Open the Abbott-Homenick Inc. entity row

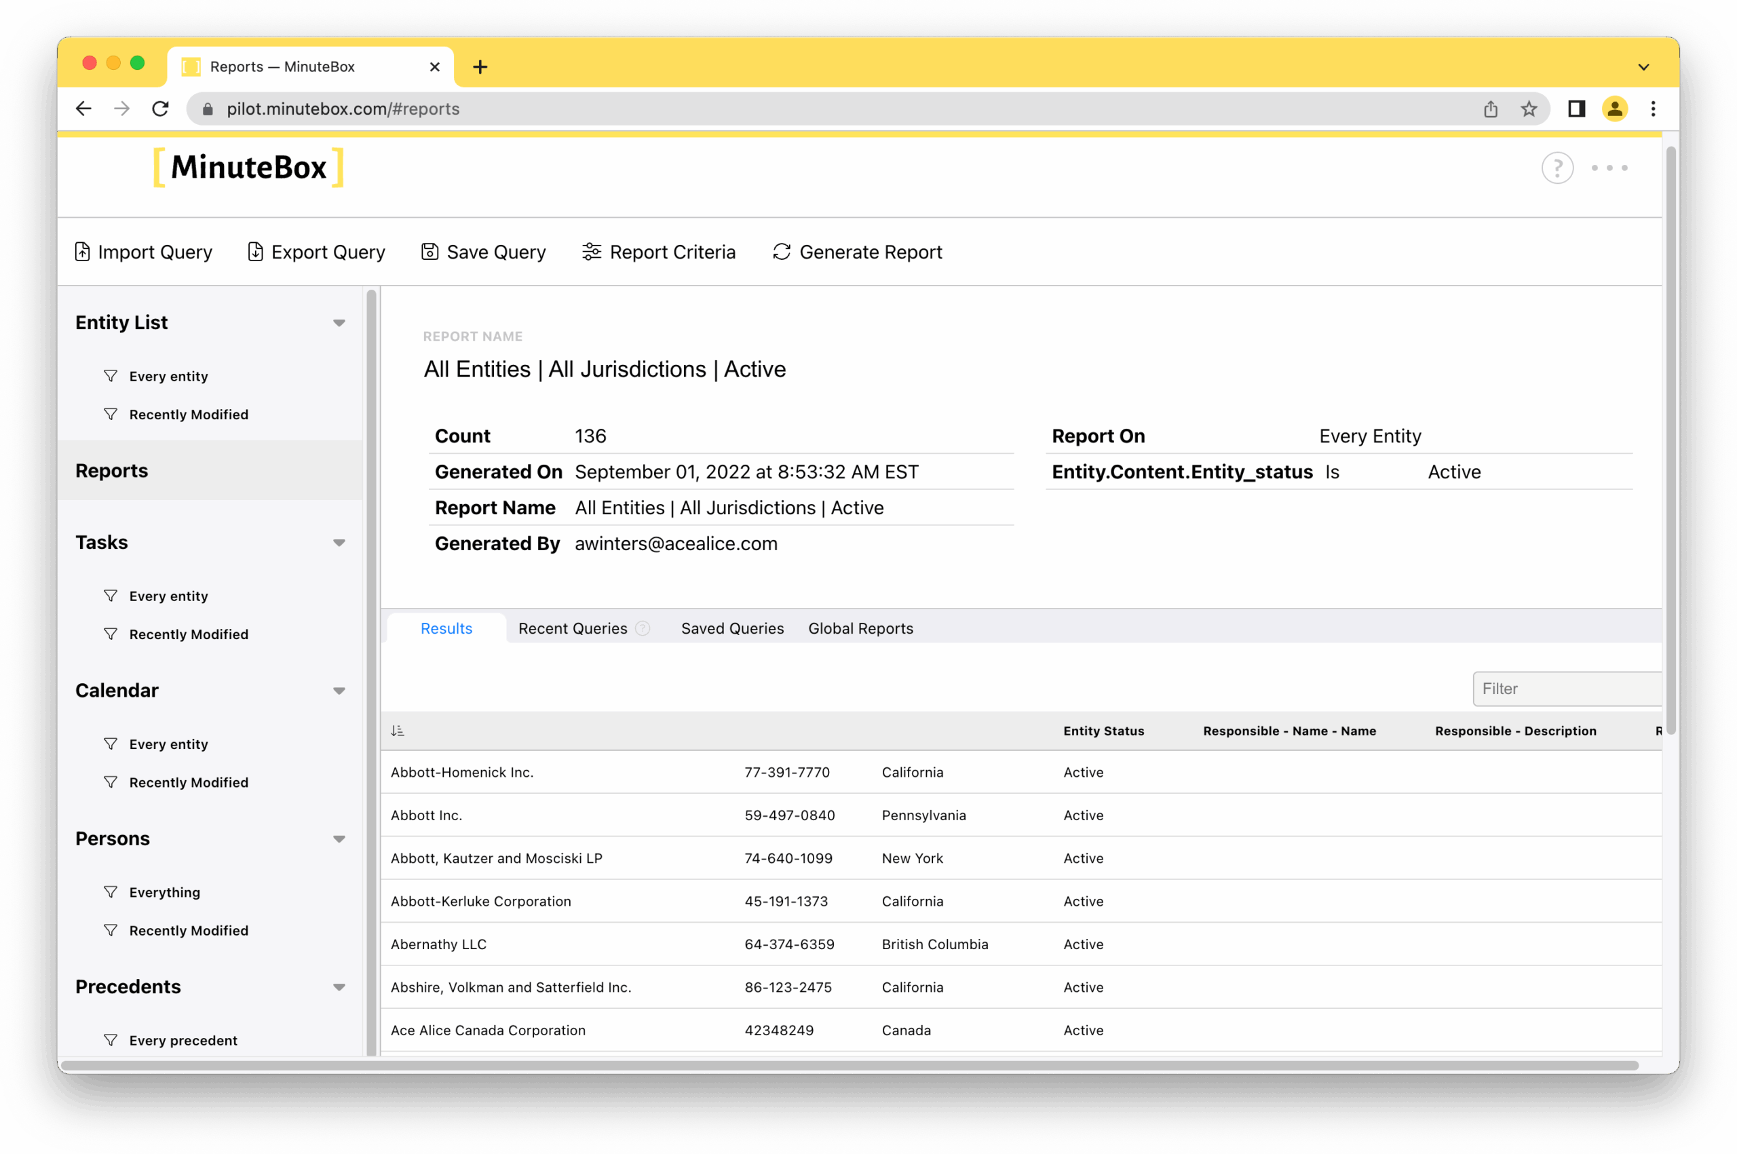click(462, 772)
